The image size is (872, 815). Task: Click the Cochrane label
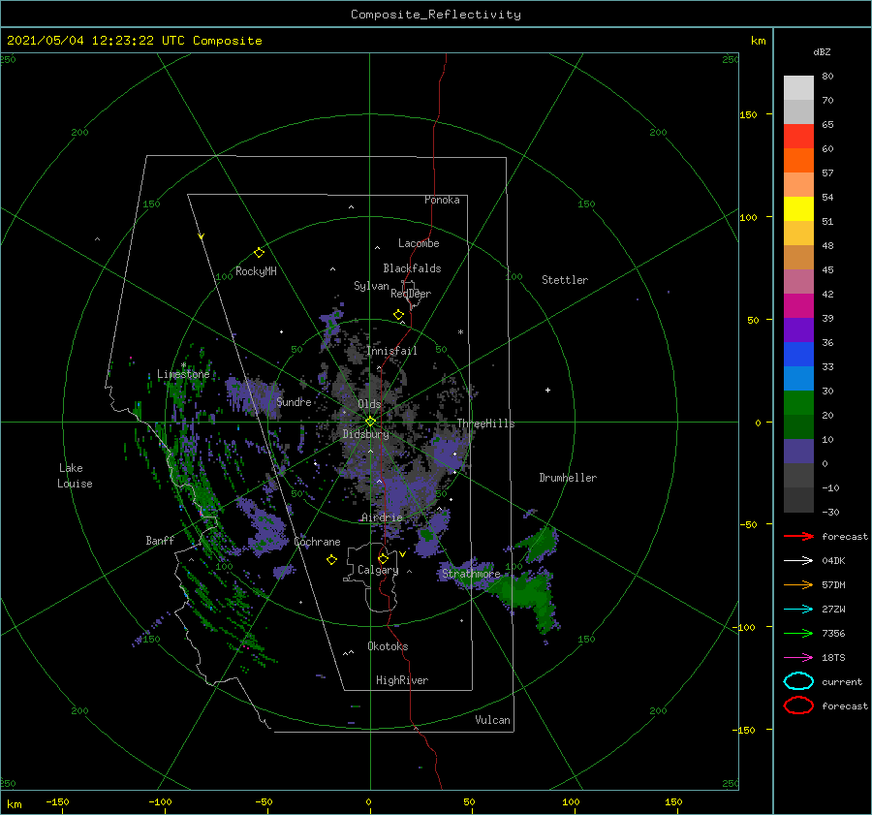tap(317, 542)
